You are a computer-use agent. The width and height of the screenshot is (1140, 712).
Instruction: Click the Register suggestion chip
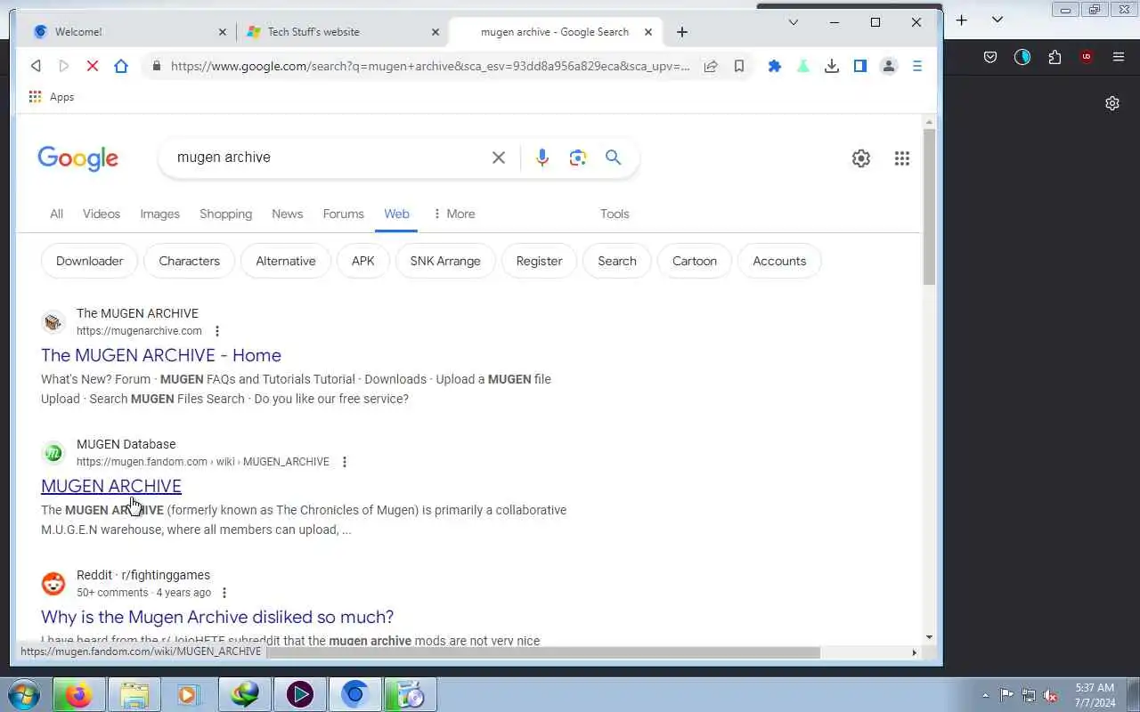[540, 261]
